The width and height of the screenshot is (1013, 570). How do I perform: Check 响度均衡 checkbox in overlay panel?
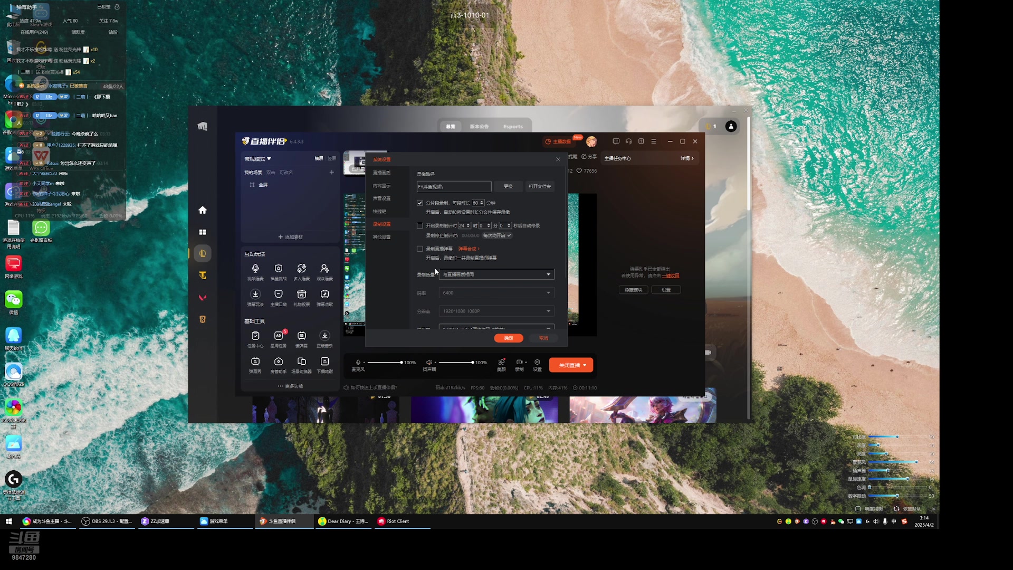pyautogui.click(x=858, y=509)
